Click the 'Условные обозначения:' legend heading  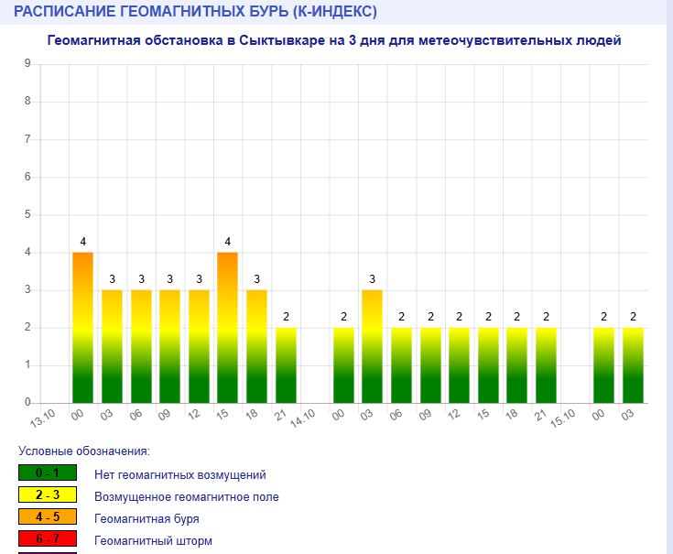83,451
